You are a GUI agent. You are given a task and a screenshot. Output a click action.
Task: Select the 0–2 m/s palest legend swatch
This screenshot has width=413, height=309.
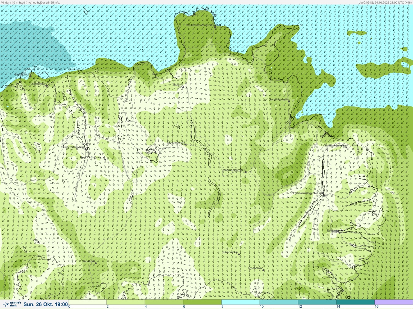pyautogui.click(x=88, y=302)
